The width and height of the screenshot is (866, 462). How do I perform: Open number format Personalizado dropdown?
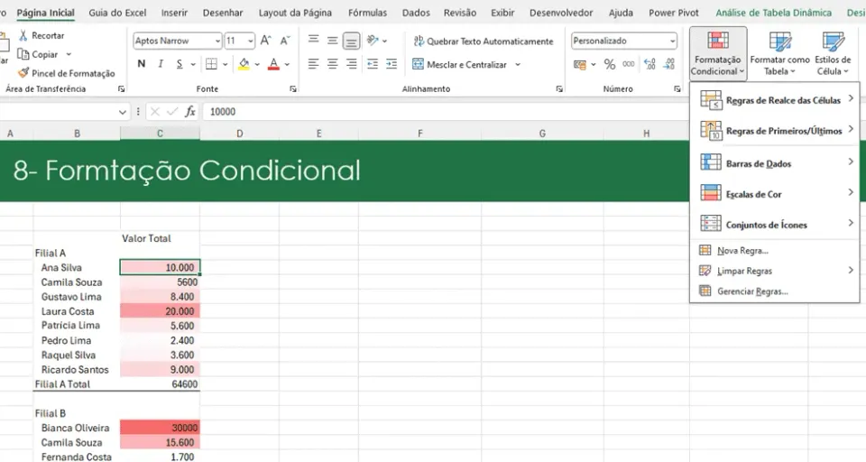672,41
